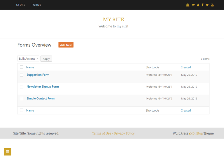Click the yellow hamburger menu icon

click(8, 152)
